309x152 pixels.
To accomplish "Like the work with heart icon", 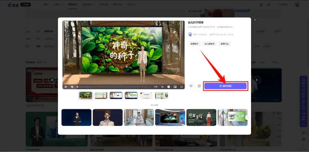I will (x=191, y=86).
